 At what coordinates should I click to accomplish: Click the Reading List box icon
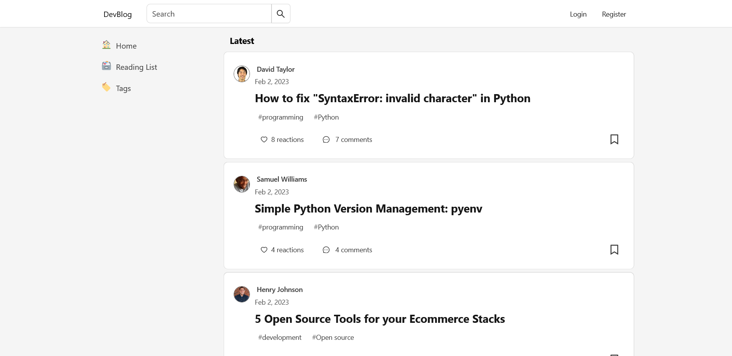[106, 66]
